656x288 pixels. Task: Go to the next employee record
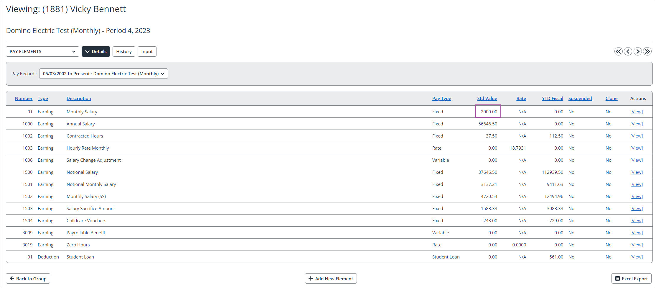638,52
